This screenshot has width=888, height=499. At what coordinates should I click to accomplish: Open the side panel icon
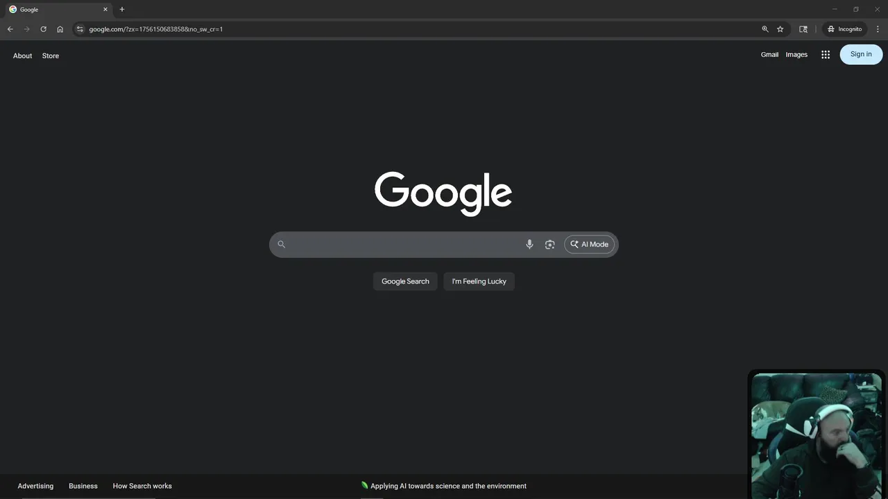803,29
